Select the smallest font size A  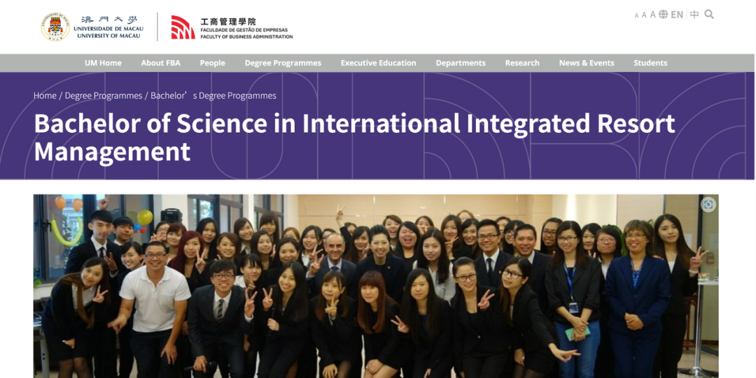pyautogui.click(x=637, y=15)
